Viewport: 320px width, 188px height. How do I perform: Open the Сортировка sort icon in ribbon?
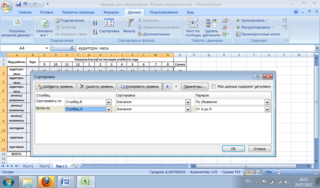pyautogui.click(x=109, y=23)
